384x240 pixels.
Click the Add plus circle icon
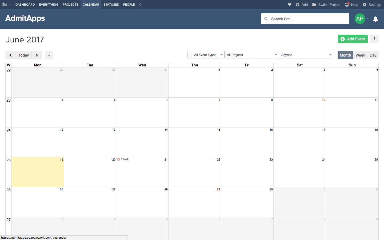click(298, 5)
